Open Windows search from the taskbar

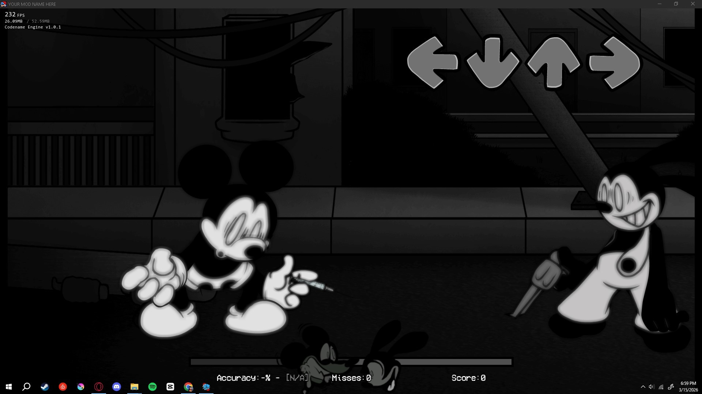pos(26,387)
